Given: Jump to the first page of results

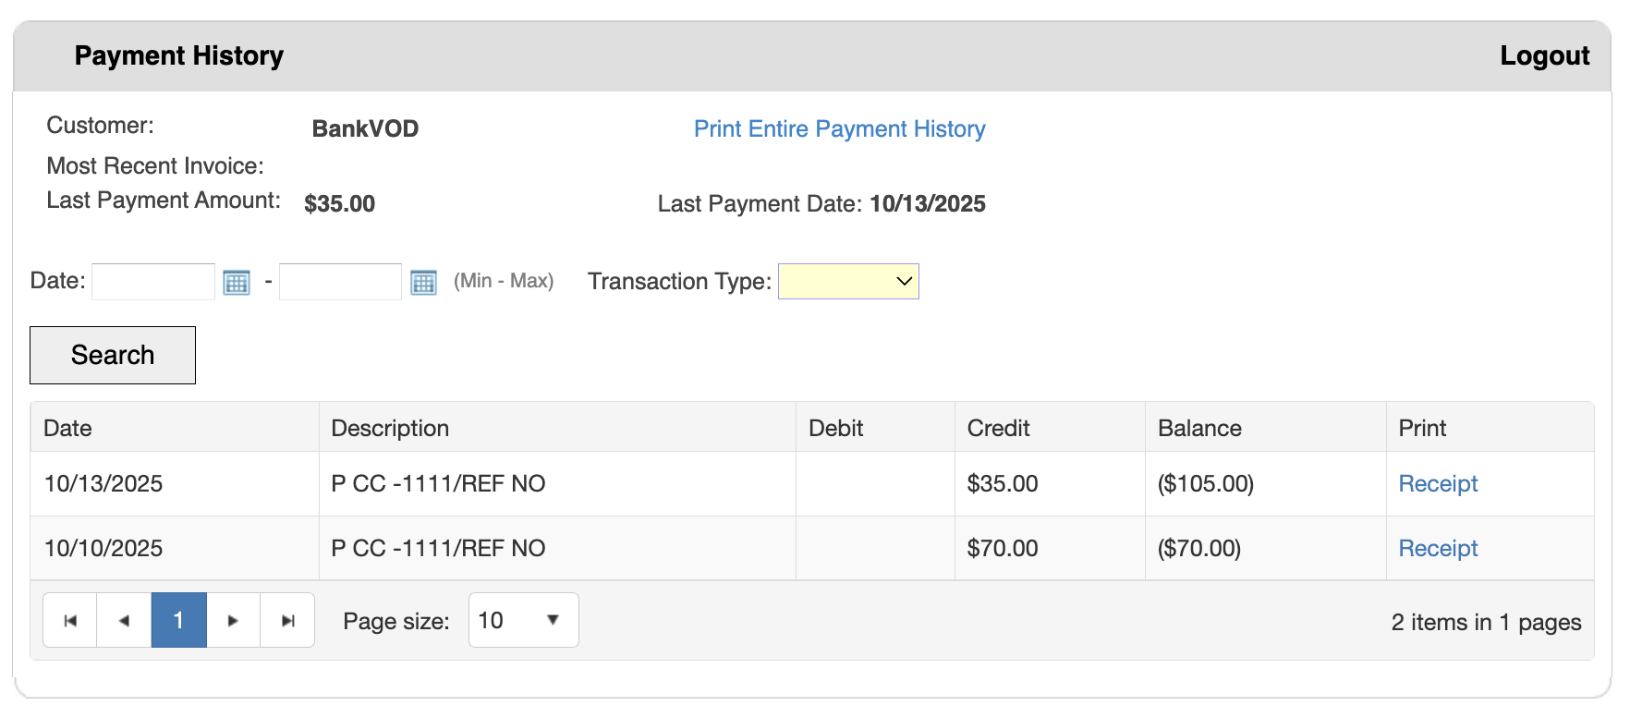Looking at the screenshot, I should 69,620.
